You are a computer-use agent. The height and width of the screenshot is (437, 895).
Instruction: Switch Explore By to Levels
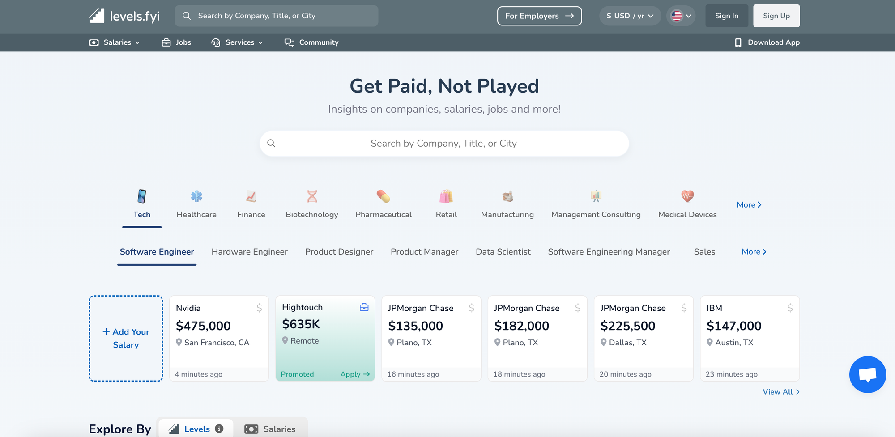[196, 429]
